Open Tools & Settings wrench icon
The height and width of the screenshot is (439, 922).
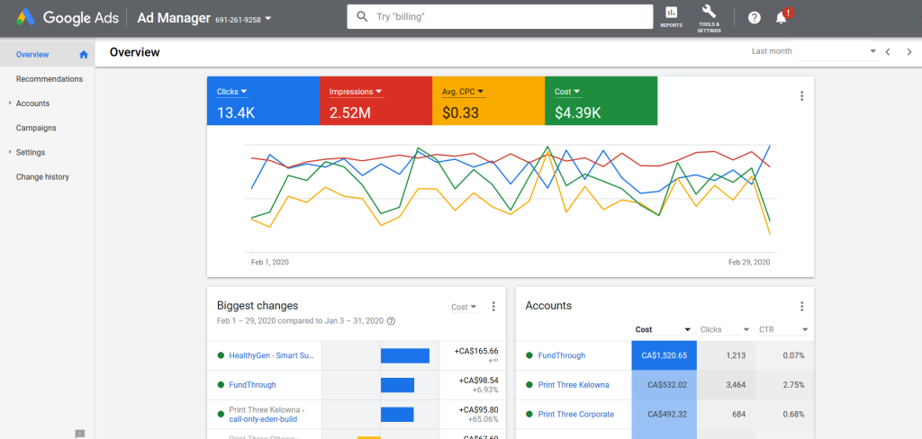tap(709, 11)
